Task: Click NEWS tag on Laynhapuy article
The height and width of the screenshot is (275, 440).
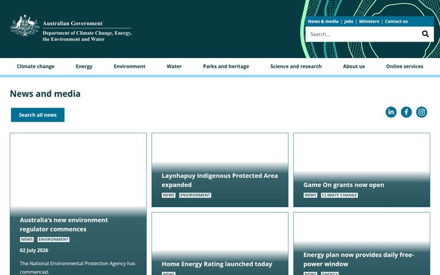Action: coord(169,195)
